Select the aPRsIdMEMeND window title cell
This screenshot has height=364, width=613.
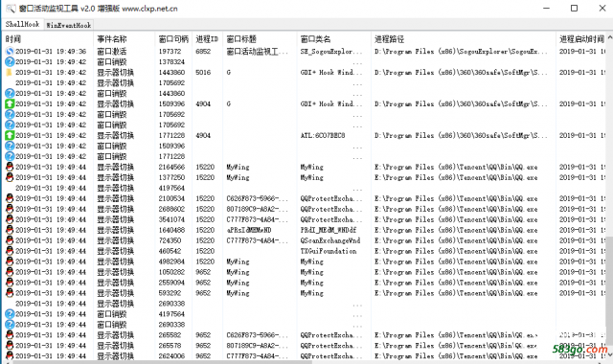click(249, 230)
